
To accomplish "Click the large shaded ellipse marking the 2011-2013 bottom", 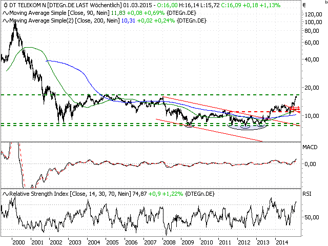I will pyautogui.click(x=247, y=127).
